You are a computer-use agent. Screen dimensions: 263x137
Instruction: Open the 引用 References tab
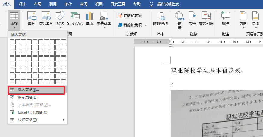click(x=53, y=4)
